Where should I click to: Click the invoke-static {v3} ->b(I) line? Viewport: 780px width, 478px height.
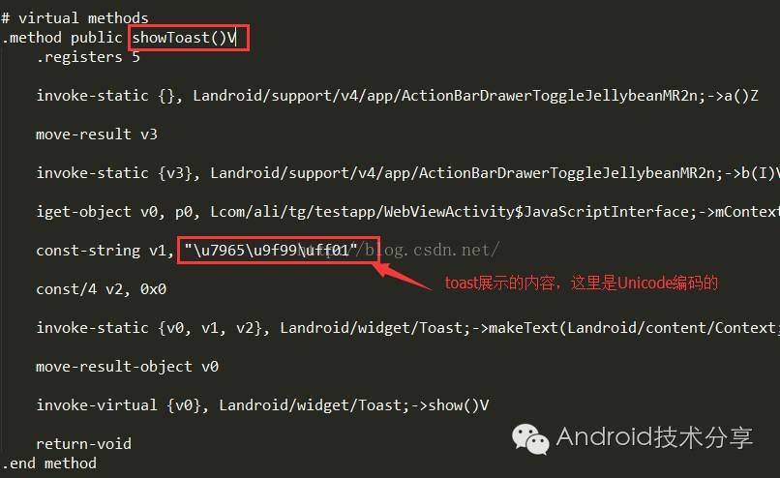click(408, 173)
